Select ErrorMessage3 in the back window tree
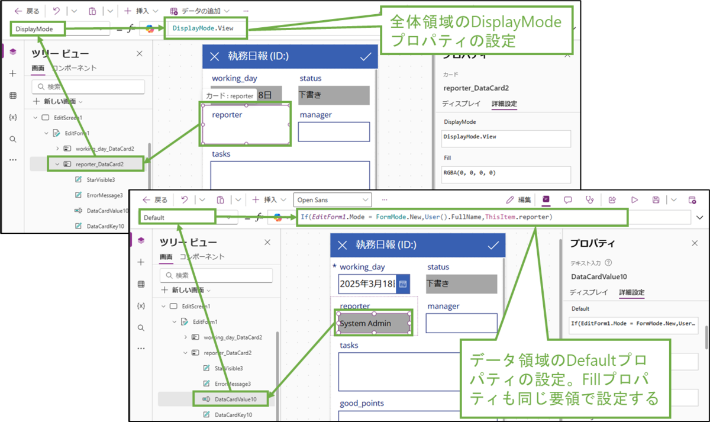710x422 pixels. 104,195
